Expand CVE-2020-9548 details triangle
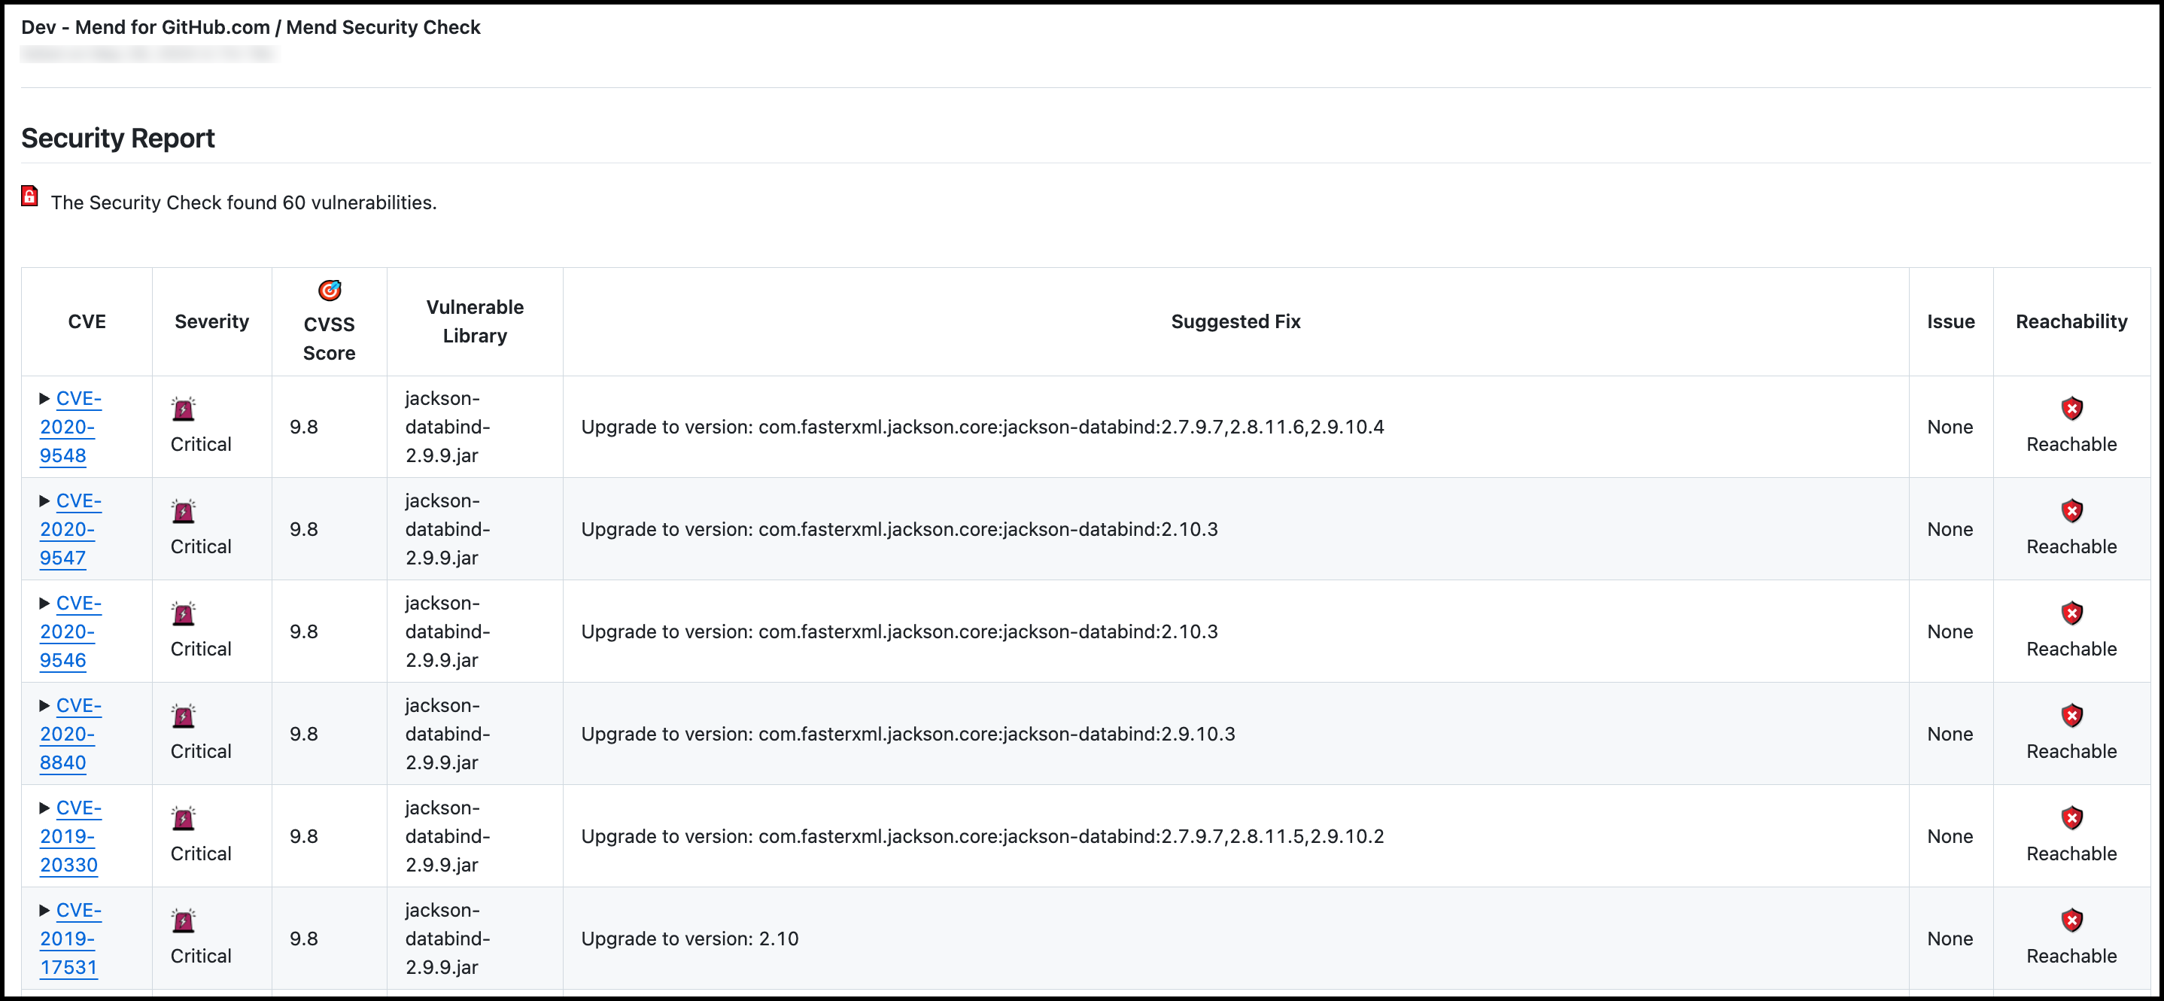Screen dimensions: 2164x1001 click(44, 398)
